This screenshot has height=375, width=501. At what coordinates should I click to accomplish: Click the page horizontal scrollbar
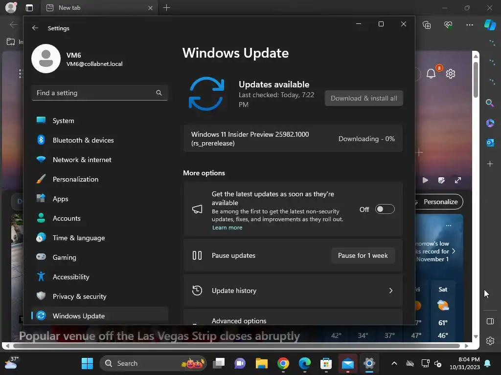coord(236,346)
